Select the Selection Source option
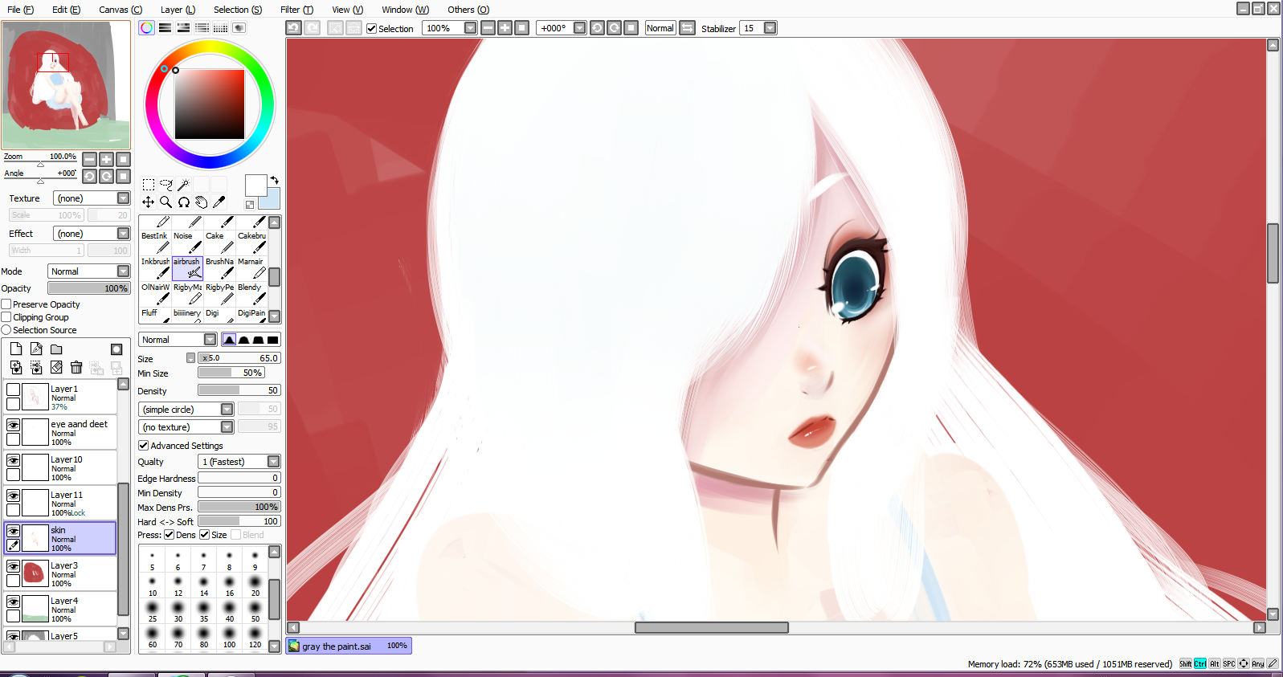 [6, 330]
